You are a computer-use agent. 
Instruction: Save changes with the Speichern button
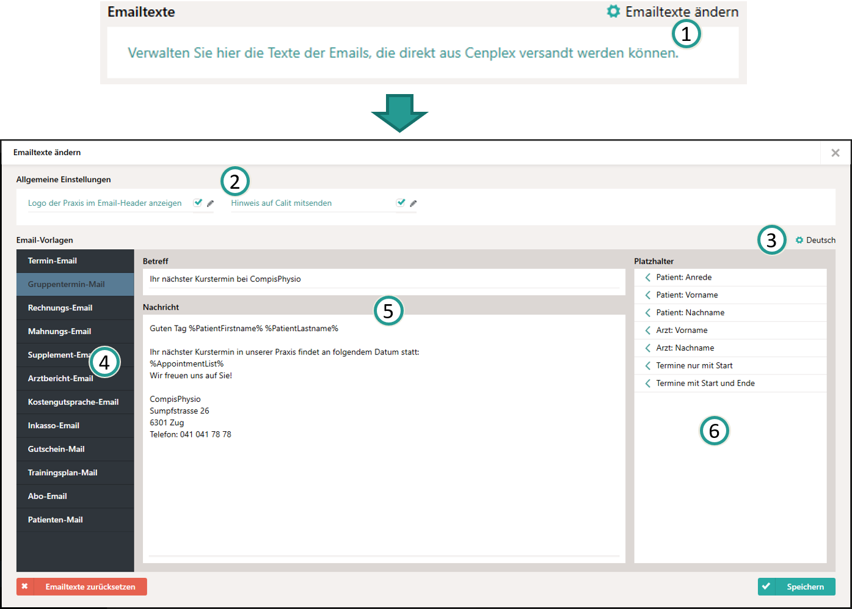click(x=796, y=586)
